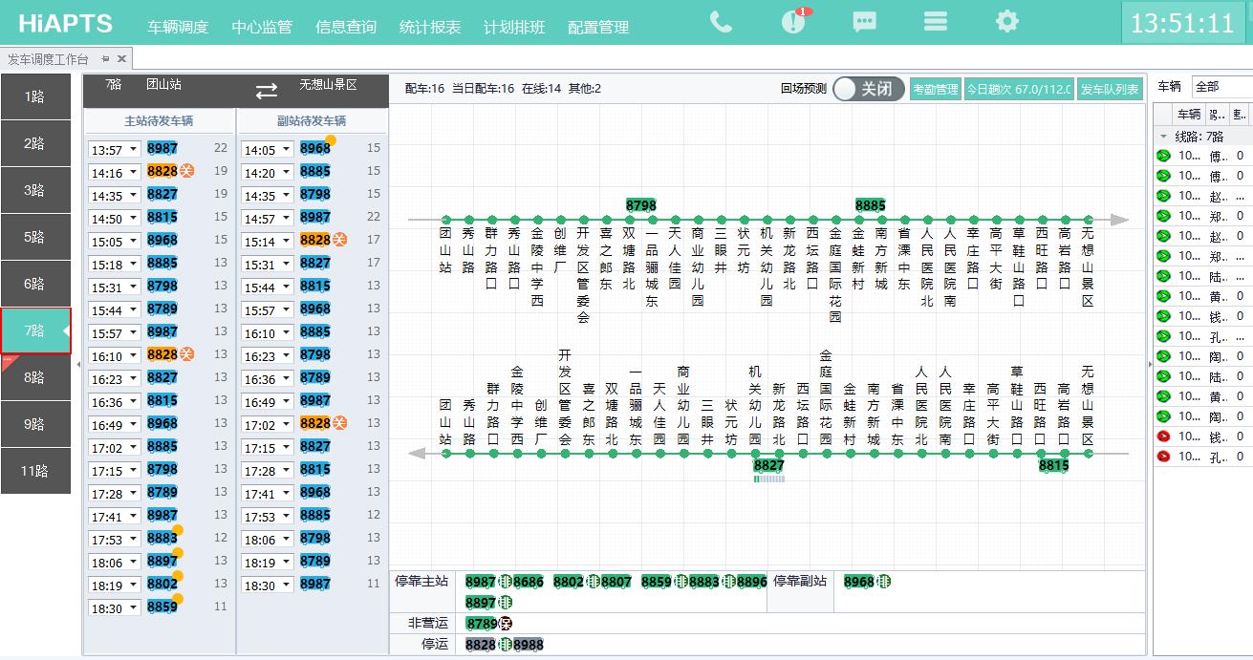Click the 发车队列表 button

(x=1109, y=90)
